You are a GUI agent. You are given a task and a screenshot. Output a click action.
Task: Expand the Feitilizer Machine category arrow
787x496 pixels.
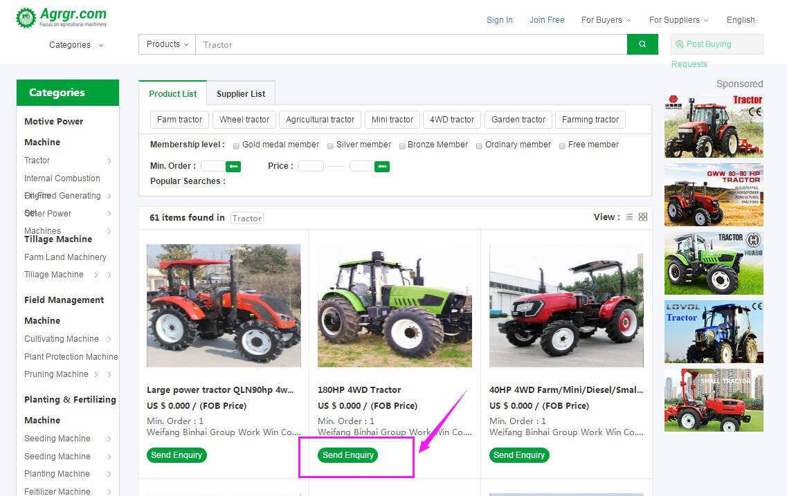109,492
